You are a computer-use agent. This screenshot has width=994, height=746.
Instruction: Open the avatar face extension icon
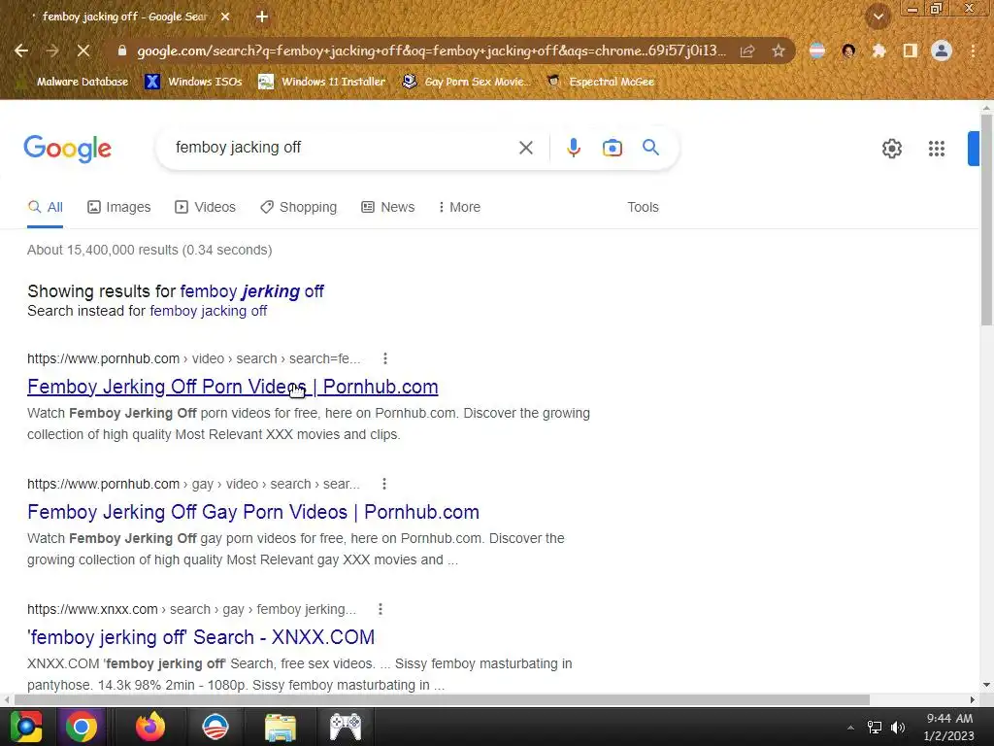848,51
